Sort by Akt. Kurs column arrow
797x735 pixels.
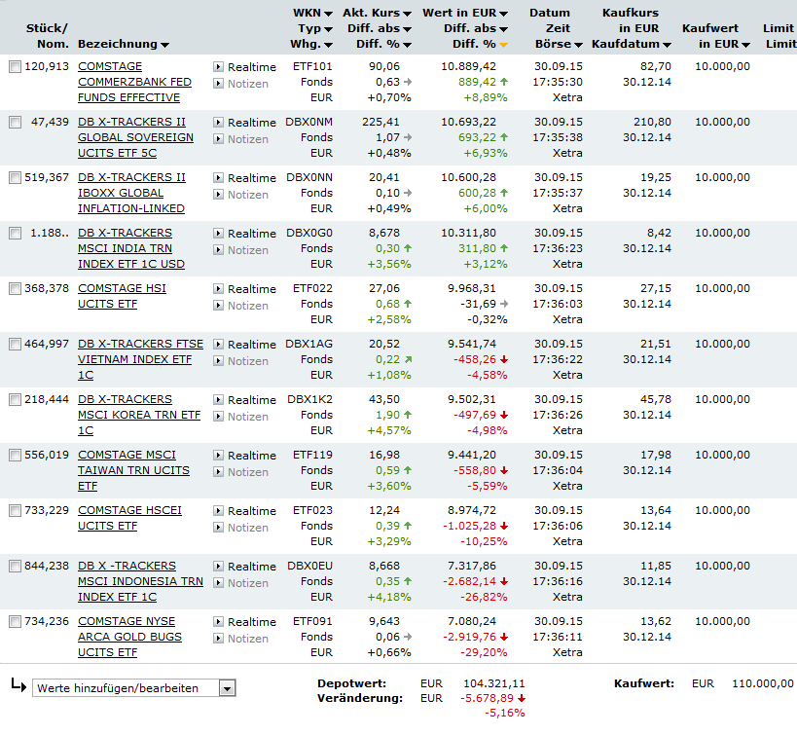[x=407, y=14]
